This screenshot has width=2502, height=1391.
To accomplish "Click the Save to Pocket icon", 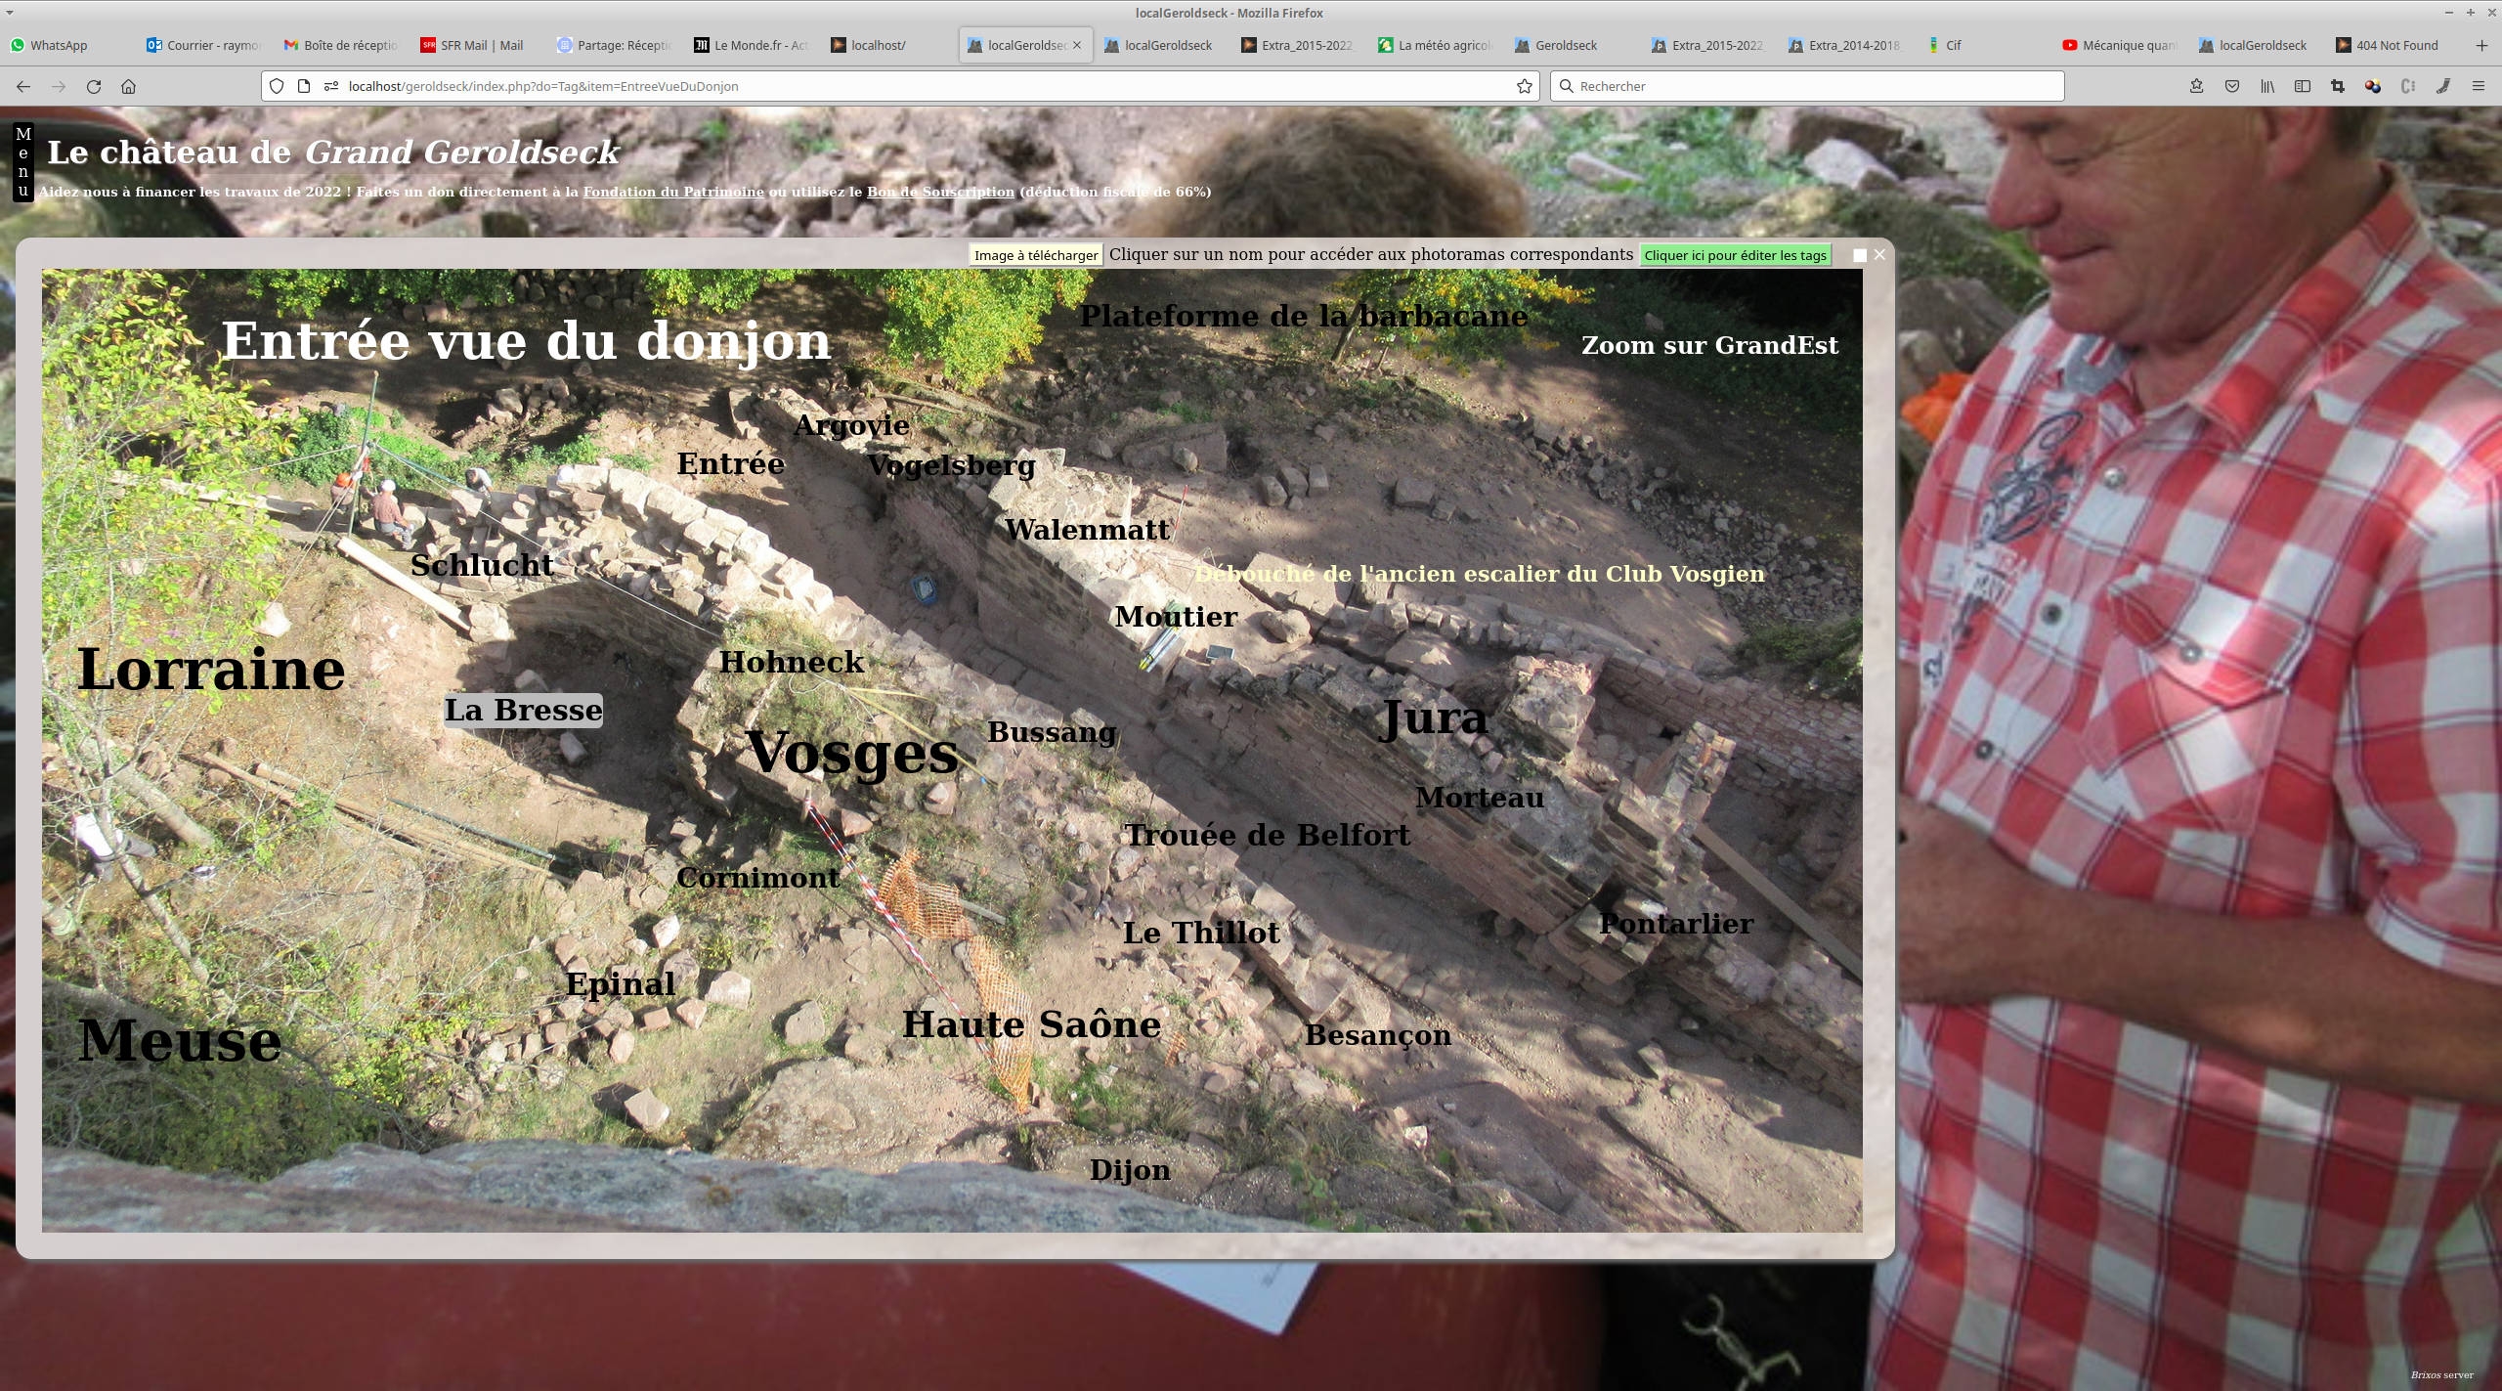I will 2232,86.
